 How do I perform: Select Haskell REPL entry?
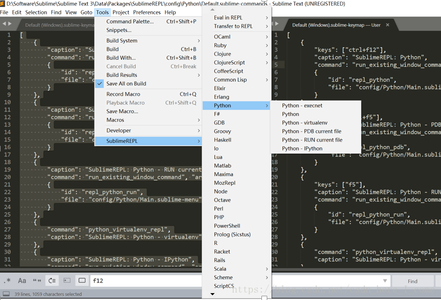[x=236, y=140]
